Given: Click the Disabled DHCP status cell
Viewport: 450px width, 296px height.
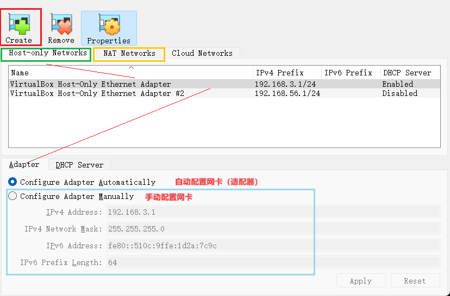Looking at the screenshot, I should [x=400, y=93].
